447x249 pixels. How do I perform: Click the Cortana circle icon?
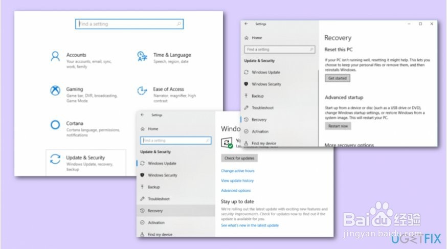tap(55, 125)
